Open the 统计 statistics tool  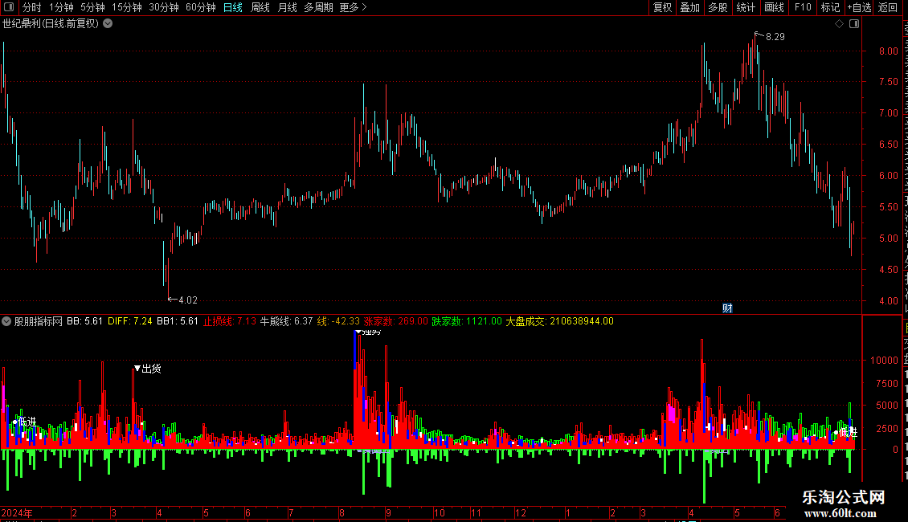[745, 7]
